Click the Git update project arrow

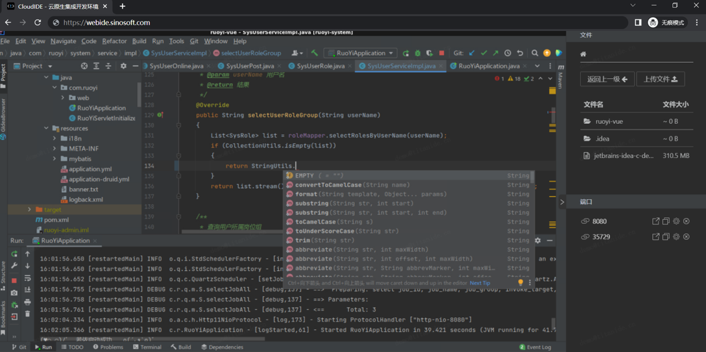[472, 53]
